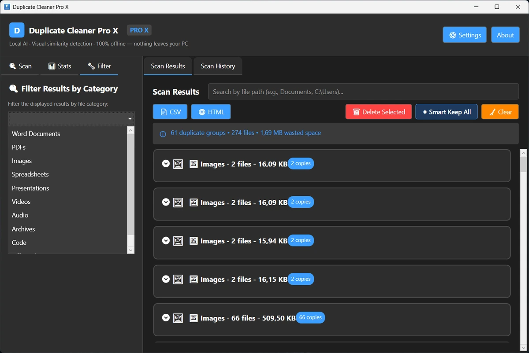The image size is (529, 353).
Task: Choose Videos from category list
Action: click(x=67, y=202)
